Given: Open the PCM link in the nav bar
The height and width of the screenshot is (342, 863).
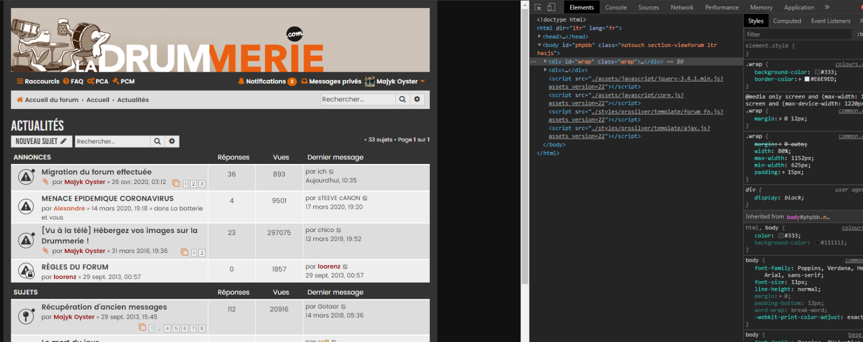Looking at the screenshot, I should point(124,81).
